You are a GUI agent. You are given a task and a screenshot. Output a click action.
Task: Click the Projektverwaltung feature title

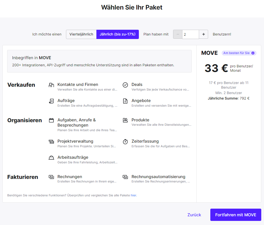coord(75,141)
